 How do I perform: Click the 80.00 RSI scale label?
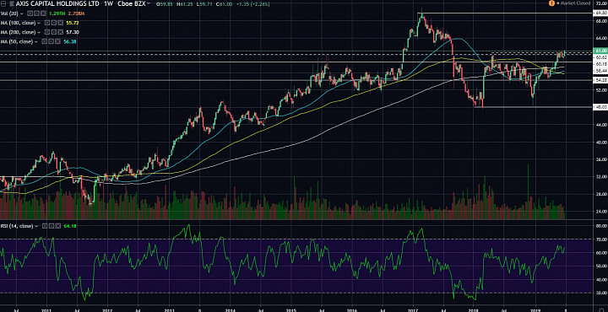[600, 226]
